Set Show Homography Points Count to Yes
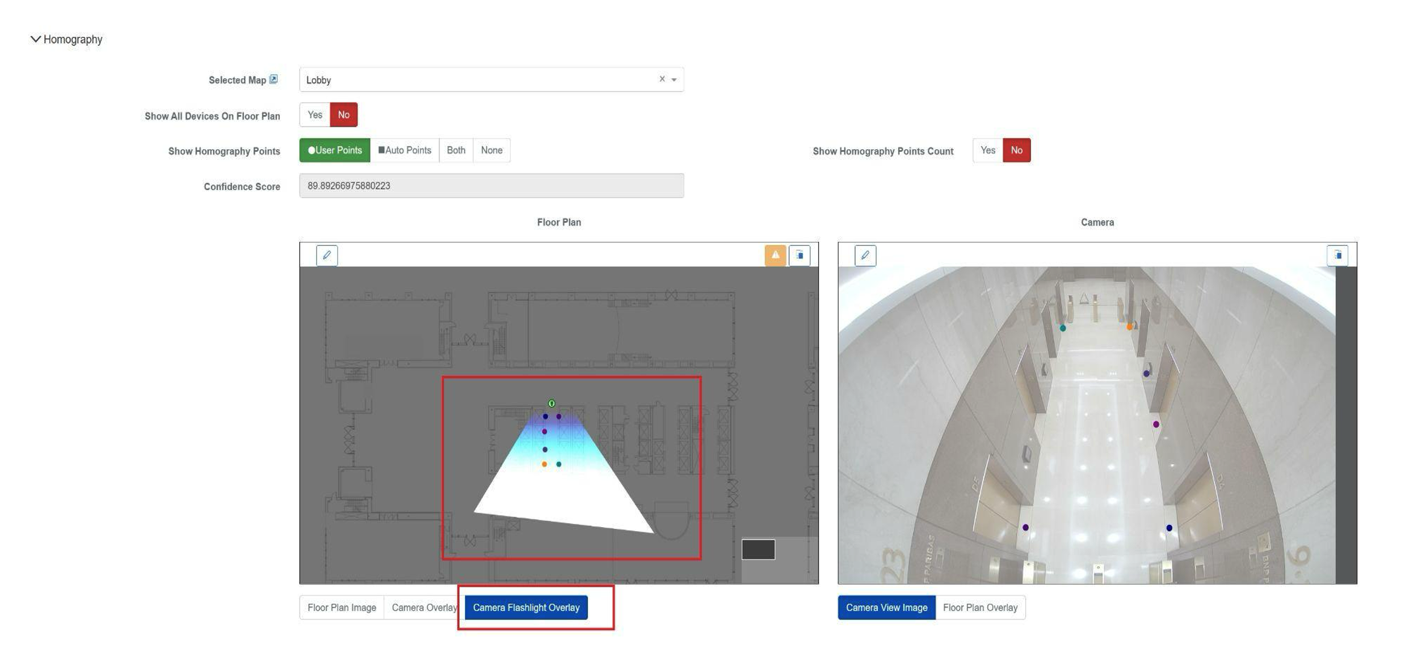 point(987,151)
